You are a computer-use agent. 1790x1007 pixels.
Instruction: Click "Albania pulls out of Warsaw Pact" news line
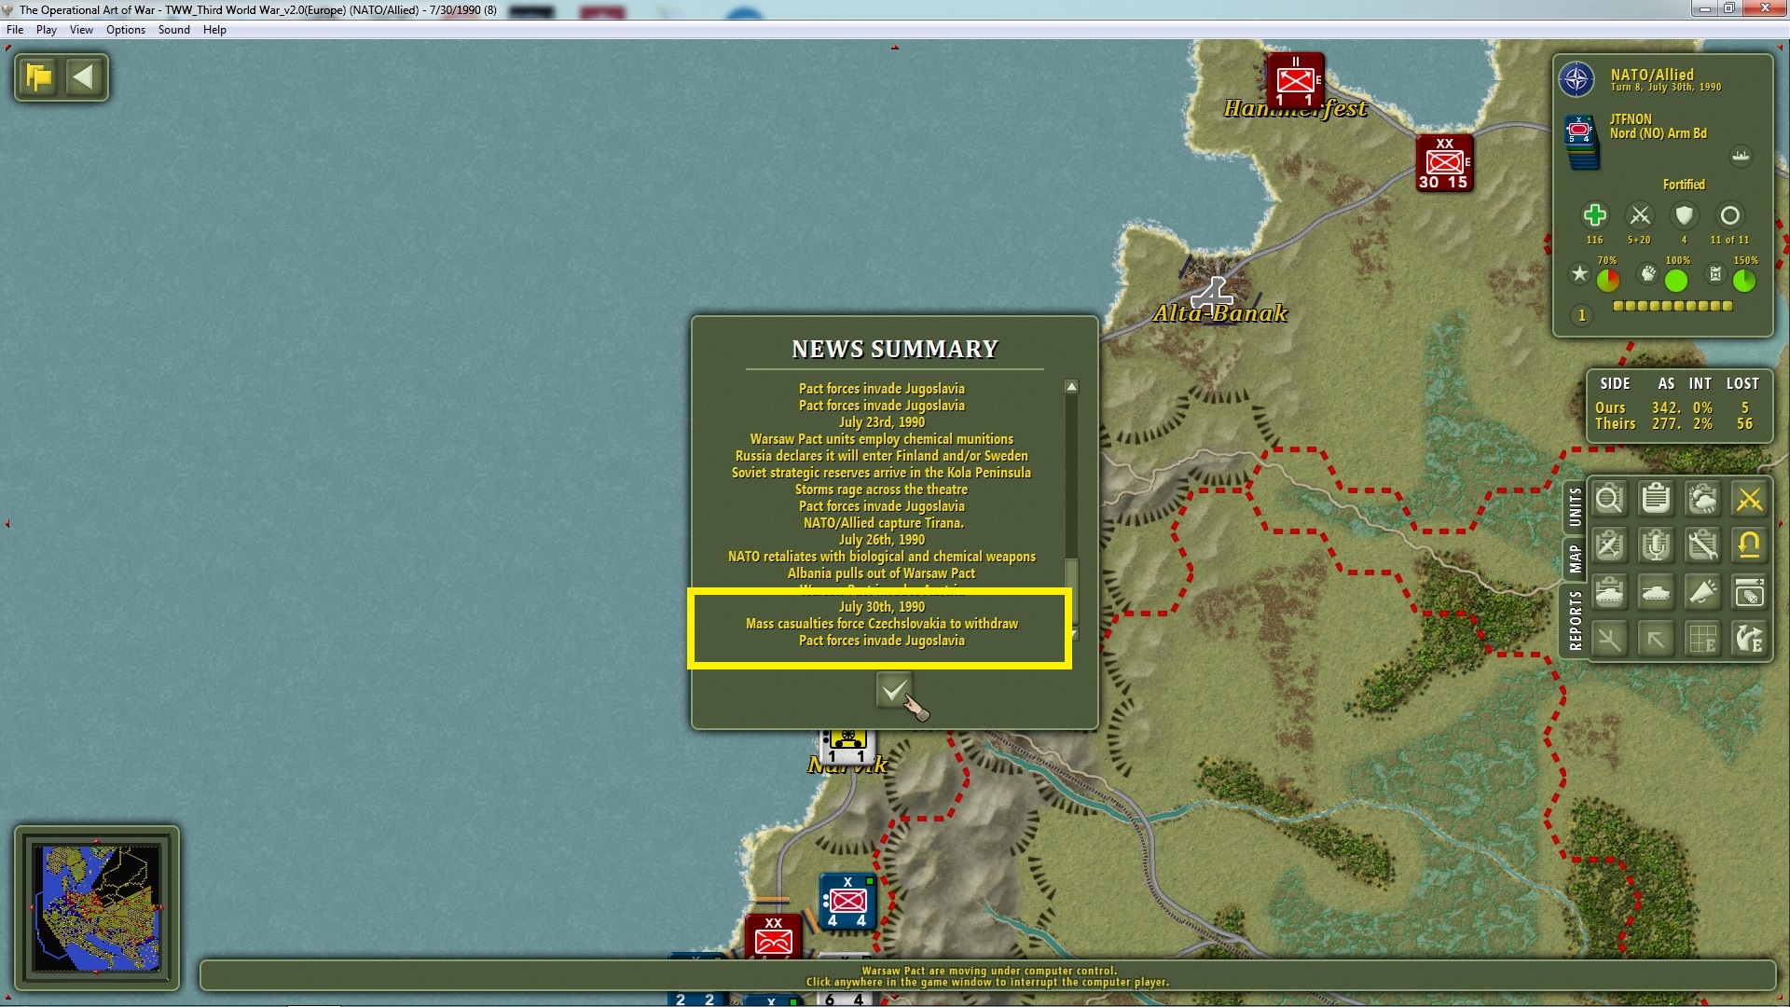click(x=882, y=573)
